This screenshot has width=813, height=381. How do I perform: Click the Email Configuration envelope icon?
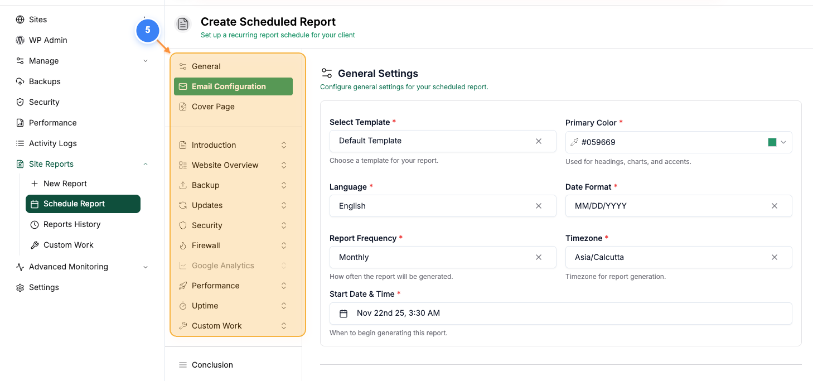(x=182, y=86)
